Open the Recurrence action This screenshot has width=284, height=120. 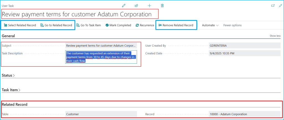[x=145, y=25]
